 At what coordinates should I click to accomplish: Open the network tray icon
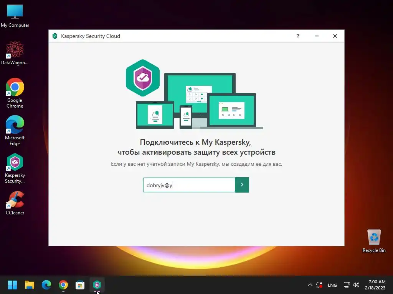[x=347, y=285]
